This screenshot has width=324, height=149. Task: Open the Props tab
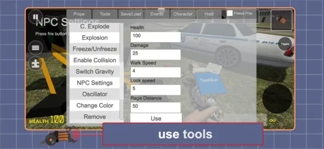coord(79,14)
